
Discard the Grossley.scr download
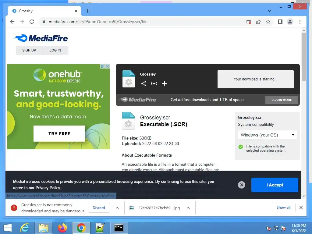[99, 208]
